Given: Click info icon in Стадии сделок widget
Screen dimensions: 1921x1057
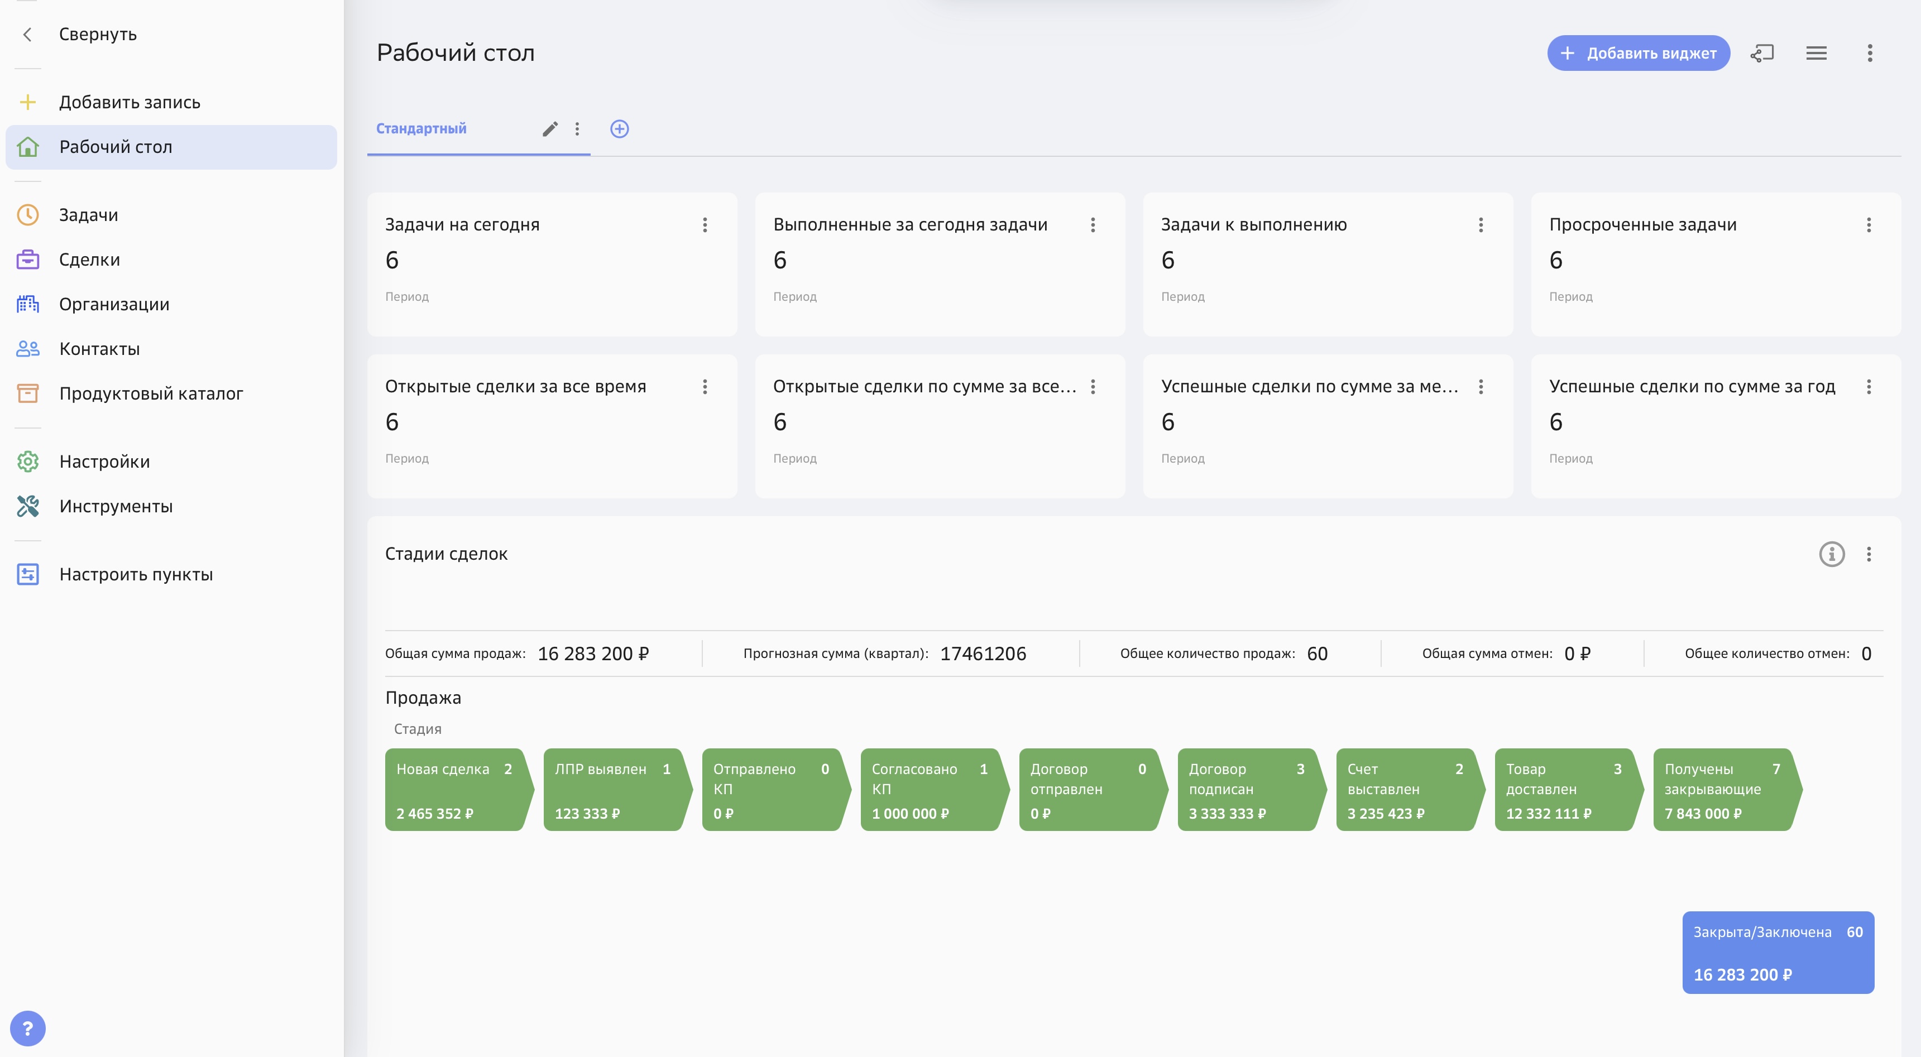Looking at the screenshot, I should [x=1832, y=554].
